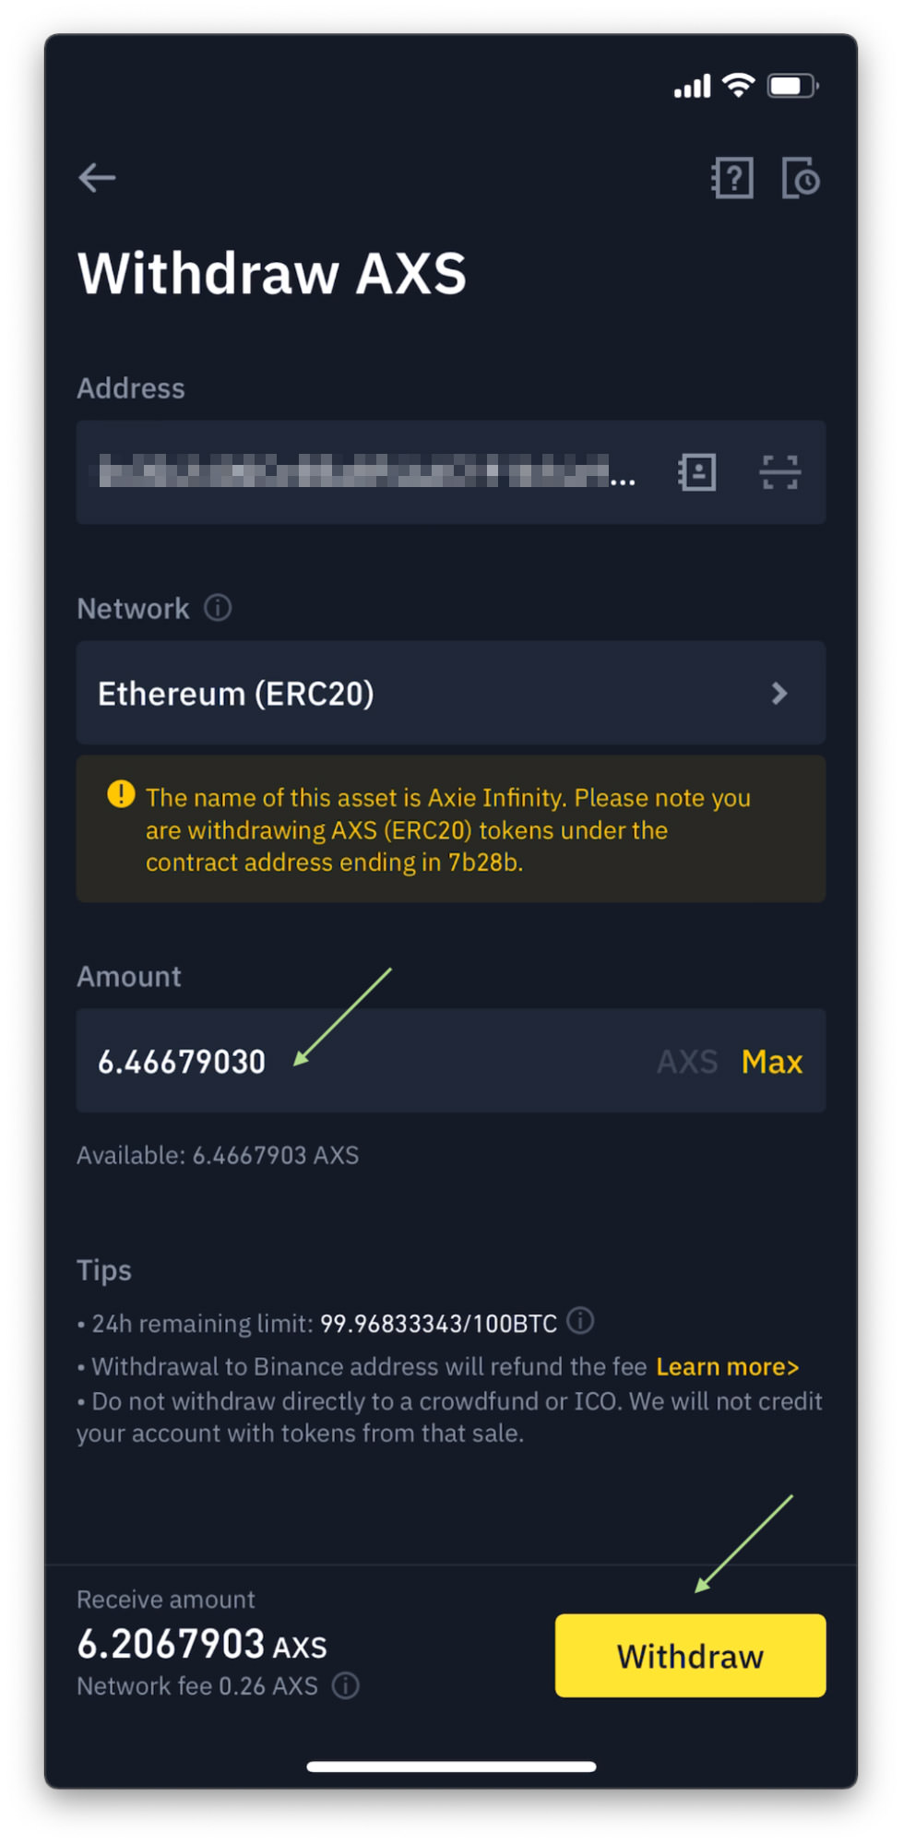Open the withdrawal help guide icon
This screenshot has width=903, height=1844.
(732, 177)
